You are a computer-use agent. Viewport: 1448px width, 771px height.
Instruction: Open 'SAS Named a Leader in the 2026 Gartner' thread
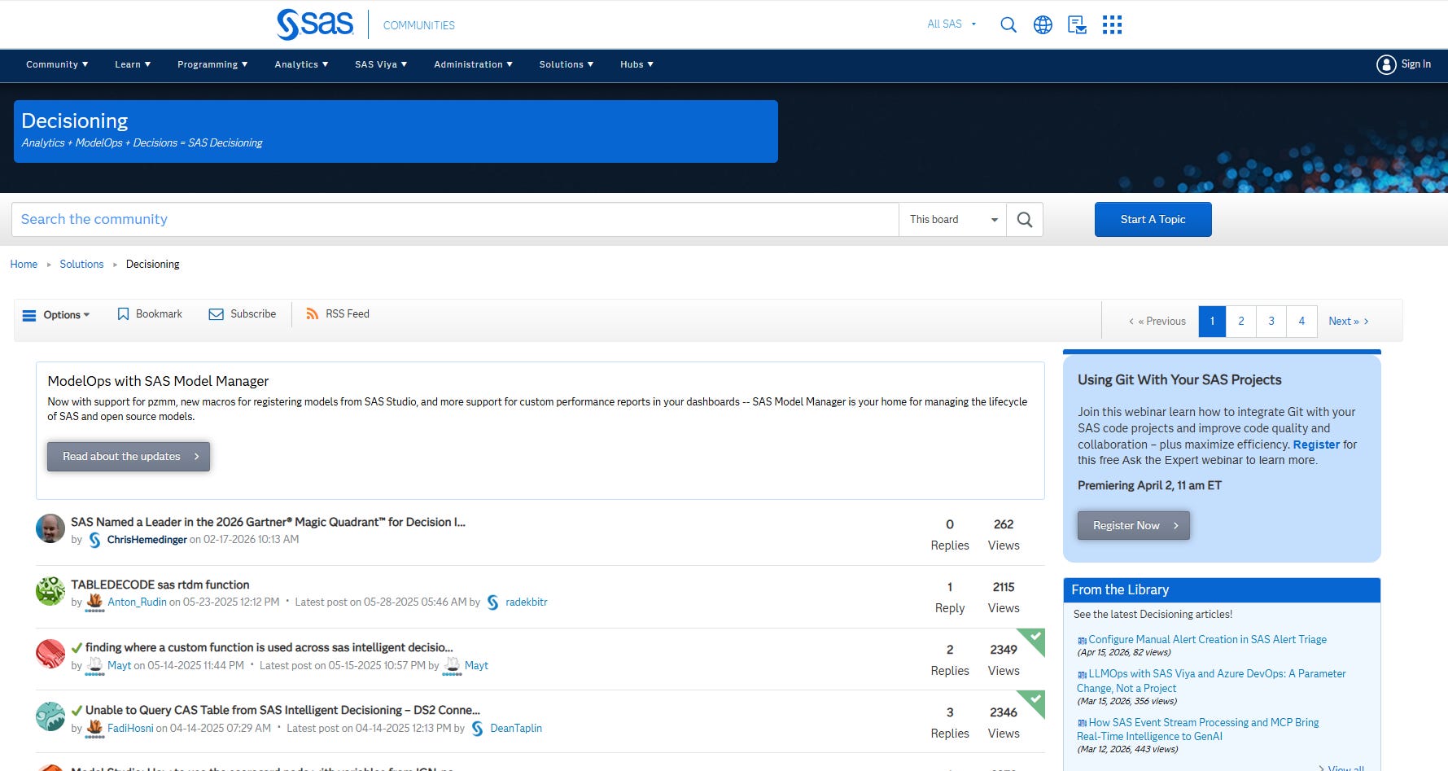[268, 522]
